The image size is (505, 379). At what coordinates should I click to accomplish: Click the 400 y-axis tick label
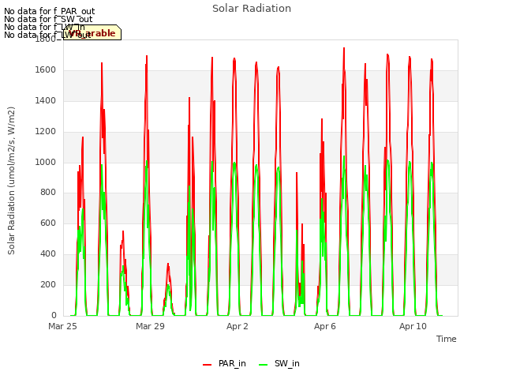[x=48, y=254]
